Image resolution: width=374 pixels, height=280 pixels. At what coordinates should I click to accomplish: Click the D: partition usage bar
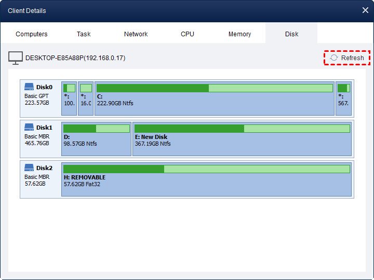[97, 129]
